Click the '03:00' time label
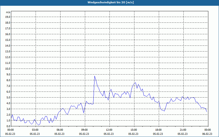219x137 pixels. 36,130
